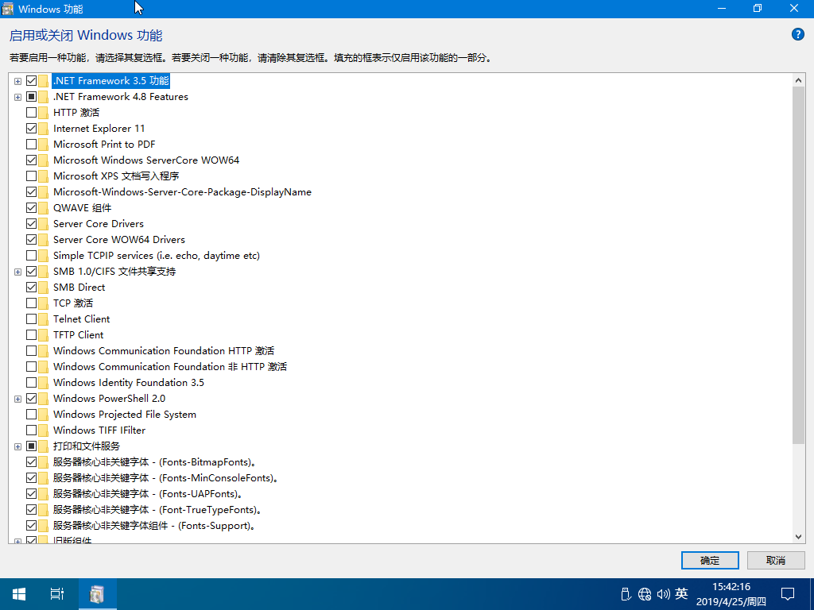Click the volume speaker tray icon
This screenshot has height=610, width=814.
(663, 594)
